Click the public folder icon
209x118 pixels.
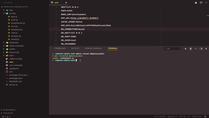tap(7, 49)
